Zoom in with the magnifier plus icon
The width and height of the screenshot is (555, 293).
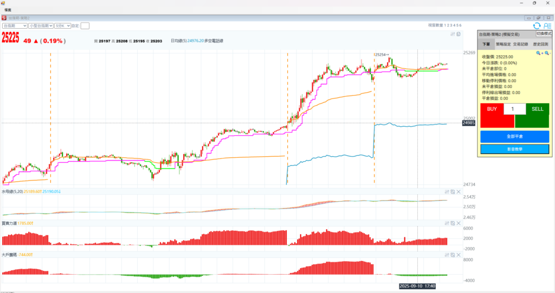(539, 53)
